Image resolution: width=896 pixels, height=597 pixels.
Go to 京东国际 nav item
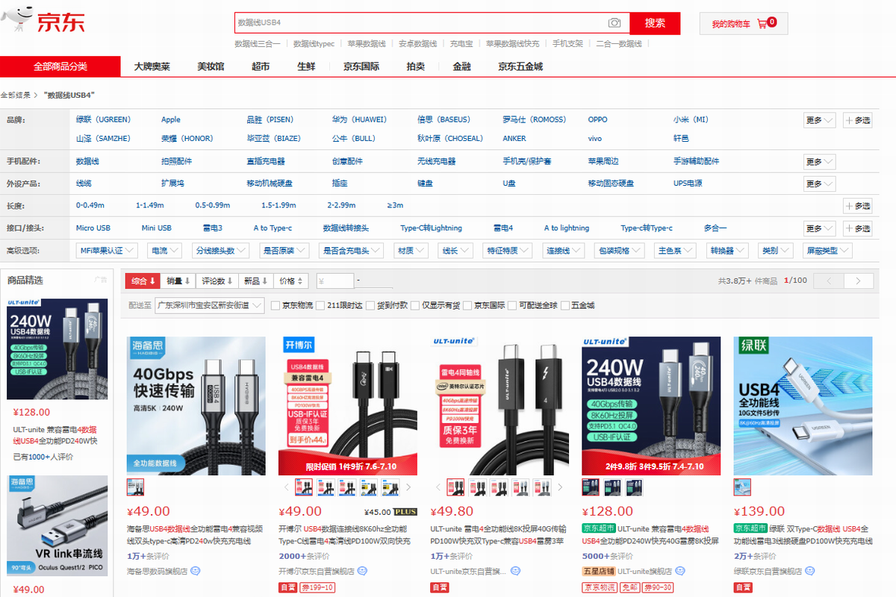pos(361,66)
